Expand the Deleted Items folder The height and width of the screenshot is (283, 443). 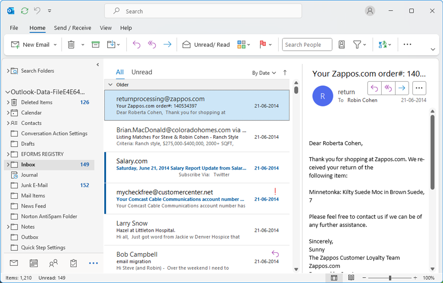click(x=8, y=102)
